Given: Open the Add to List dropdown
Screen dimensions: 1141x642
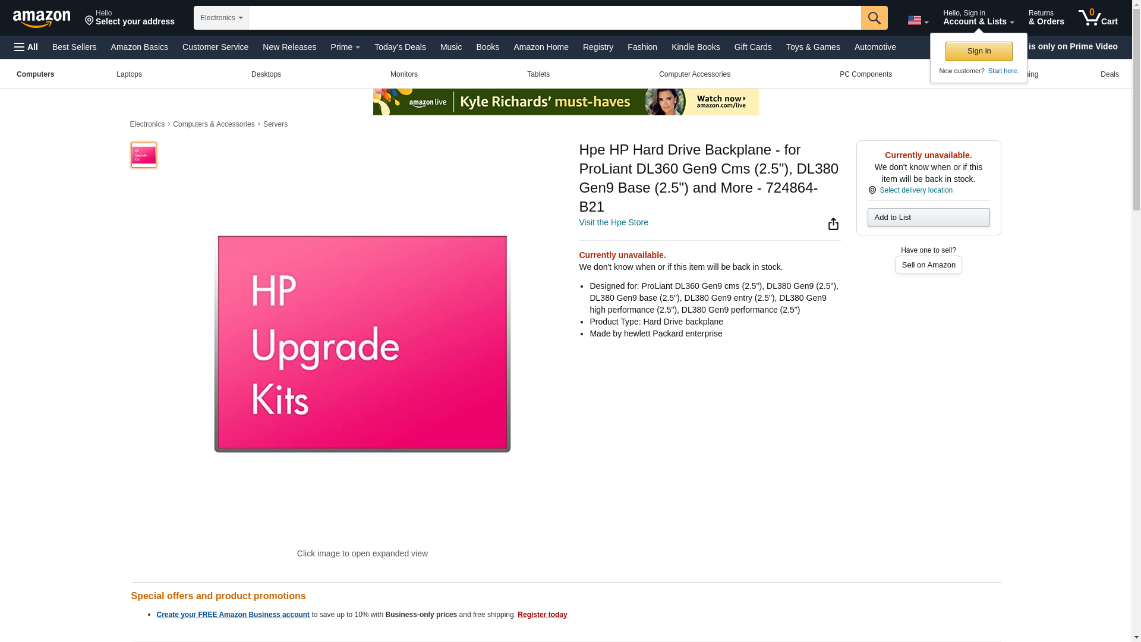Looking at the screenshot, I should [x=928, y=217].
